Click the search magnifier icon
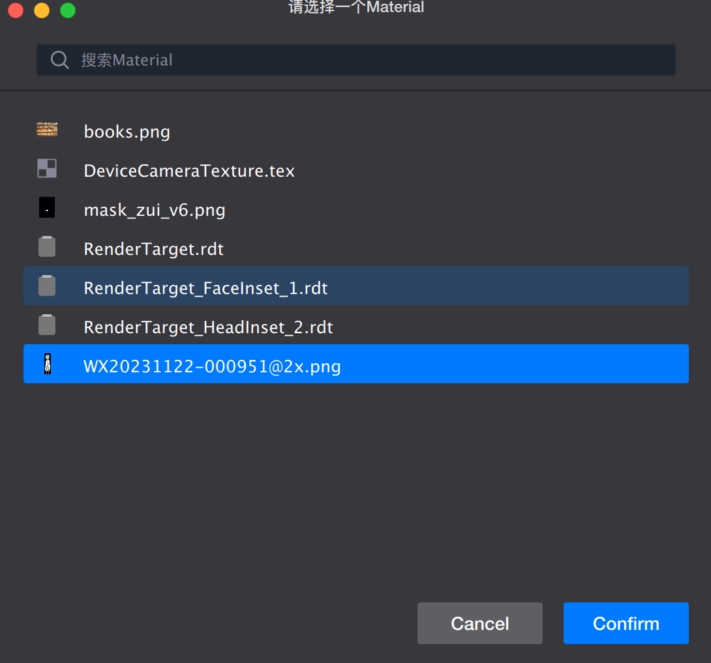This screenshot has height=663, width=711. 60,60
